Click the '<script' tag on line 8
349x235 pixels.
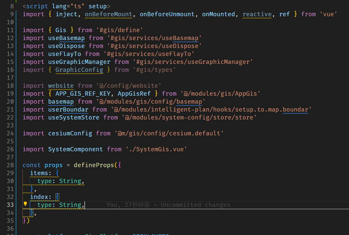35,6
